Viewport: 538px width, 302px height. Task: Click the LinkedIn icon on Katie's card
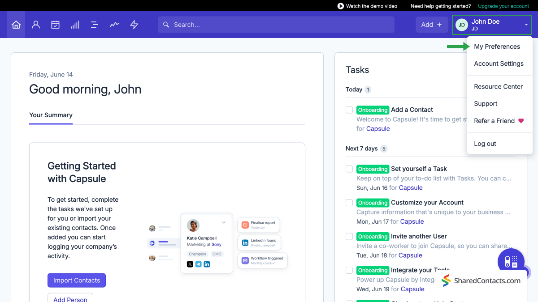tap(207, 264)
